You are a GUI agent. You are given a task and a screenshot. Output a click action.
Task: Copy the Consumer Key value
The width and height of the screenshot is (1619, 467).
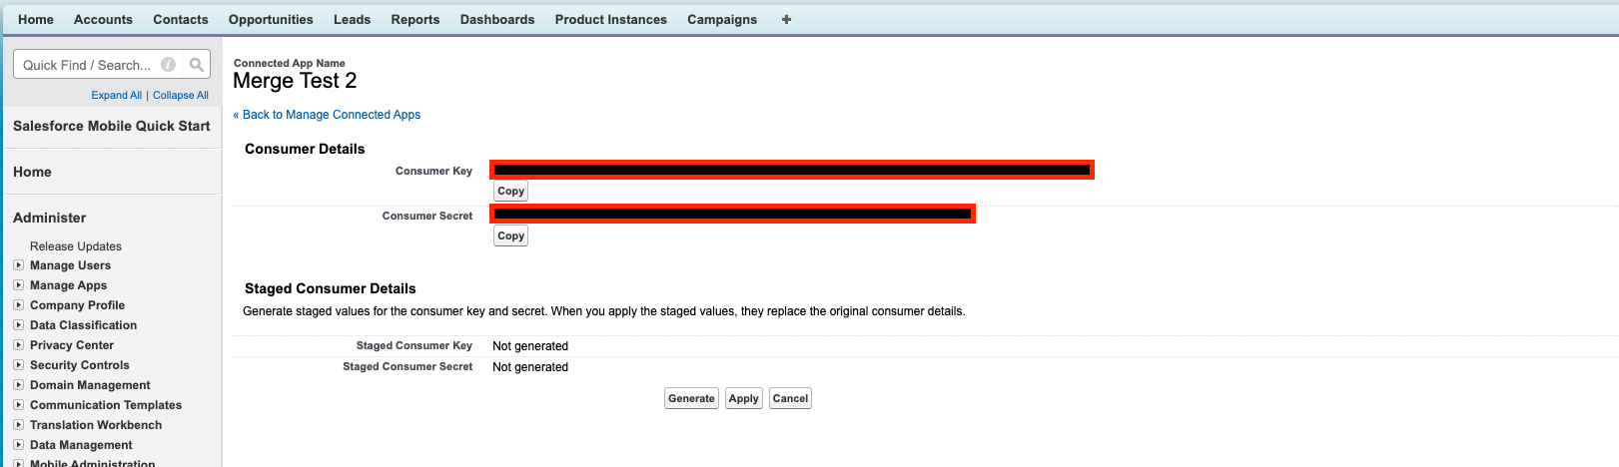pos(510,191)
